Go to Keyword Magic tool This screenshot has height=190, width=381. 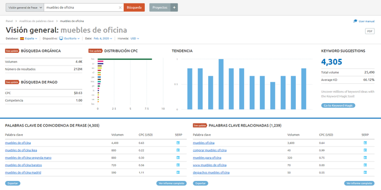click(338, 106)
